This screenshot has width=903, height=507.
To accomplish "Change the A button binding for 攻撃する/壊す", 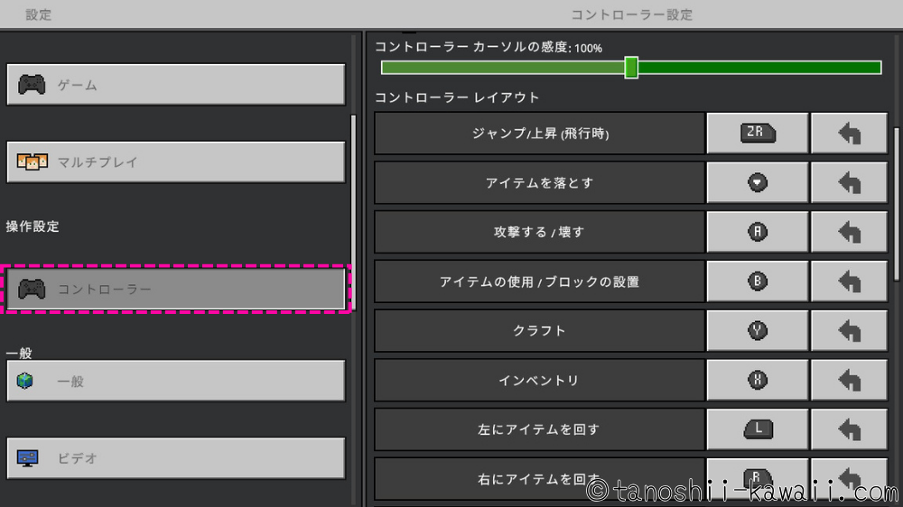I will coord(757,232).
